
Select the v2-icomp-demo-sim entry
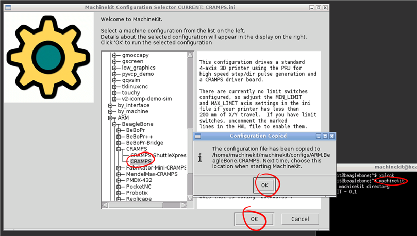[x=147, y=99]
